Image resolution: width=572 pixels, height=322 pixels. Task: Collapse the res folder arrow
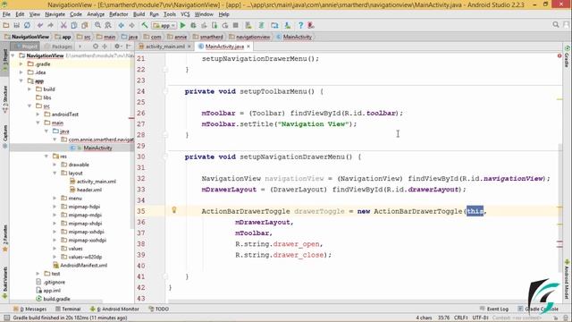pos(46,157)
